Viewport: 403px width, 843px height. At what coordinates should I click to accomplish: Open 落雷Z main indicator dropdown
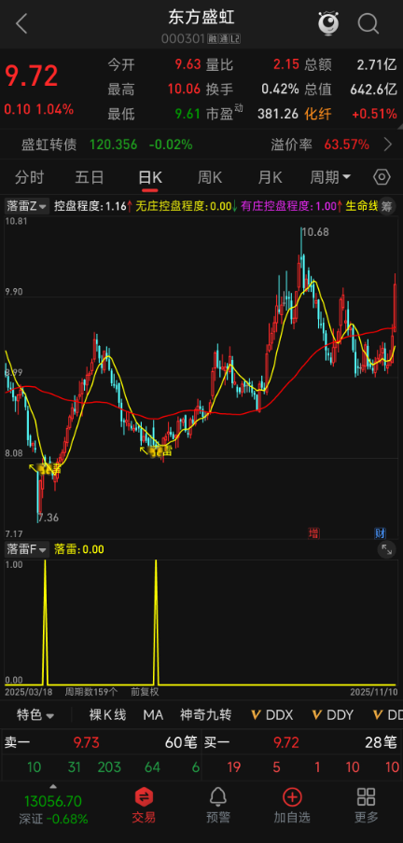(x=27, y=206)
